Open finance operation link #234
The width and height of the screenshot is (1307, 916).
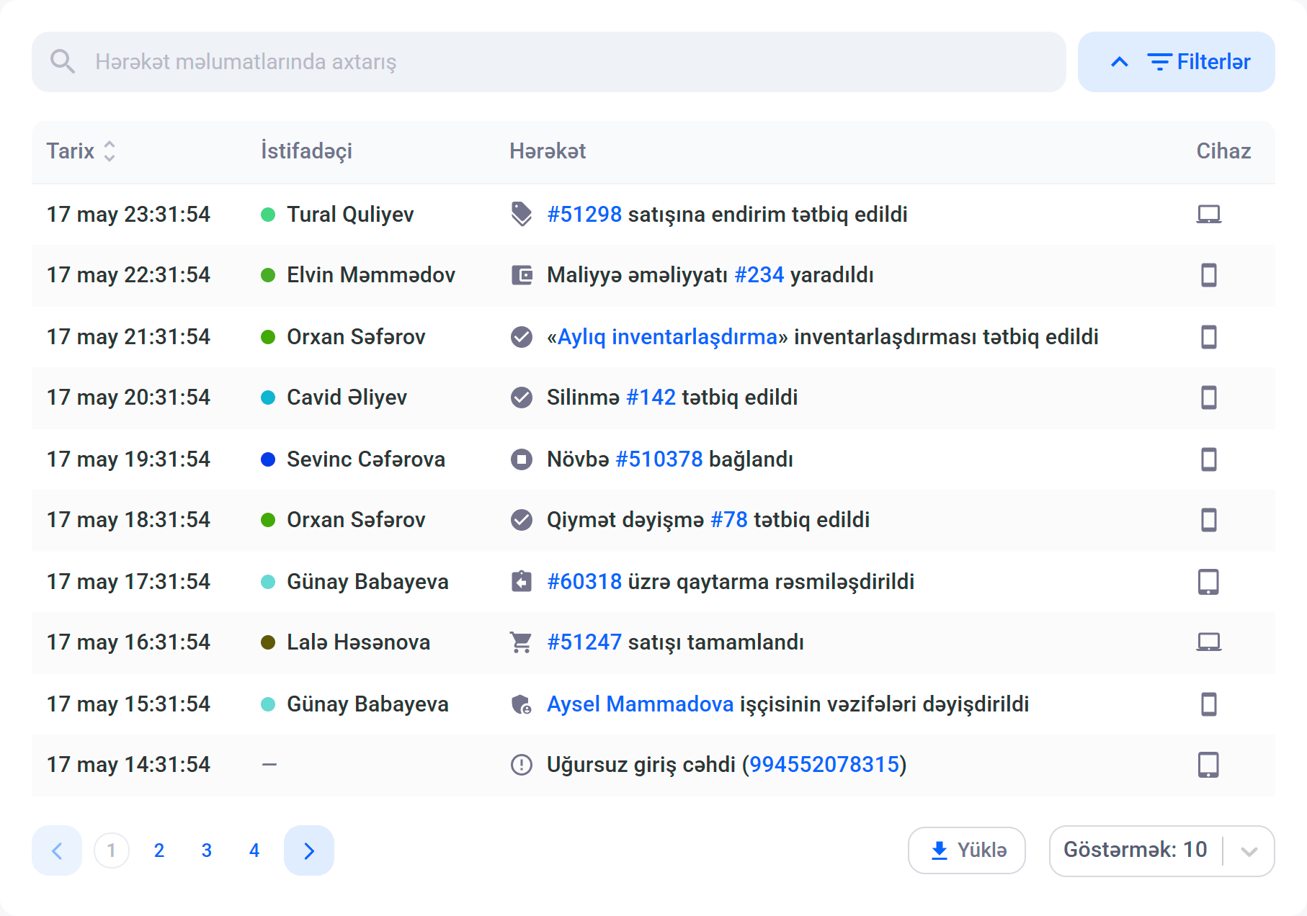click(x=759, y=275)
